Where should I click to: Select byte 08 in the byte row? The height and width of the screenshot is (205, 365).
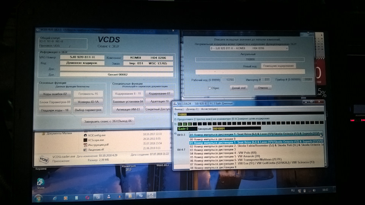(185, 124)
